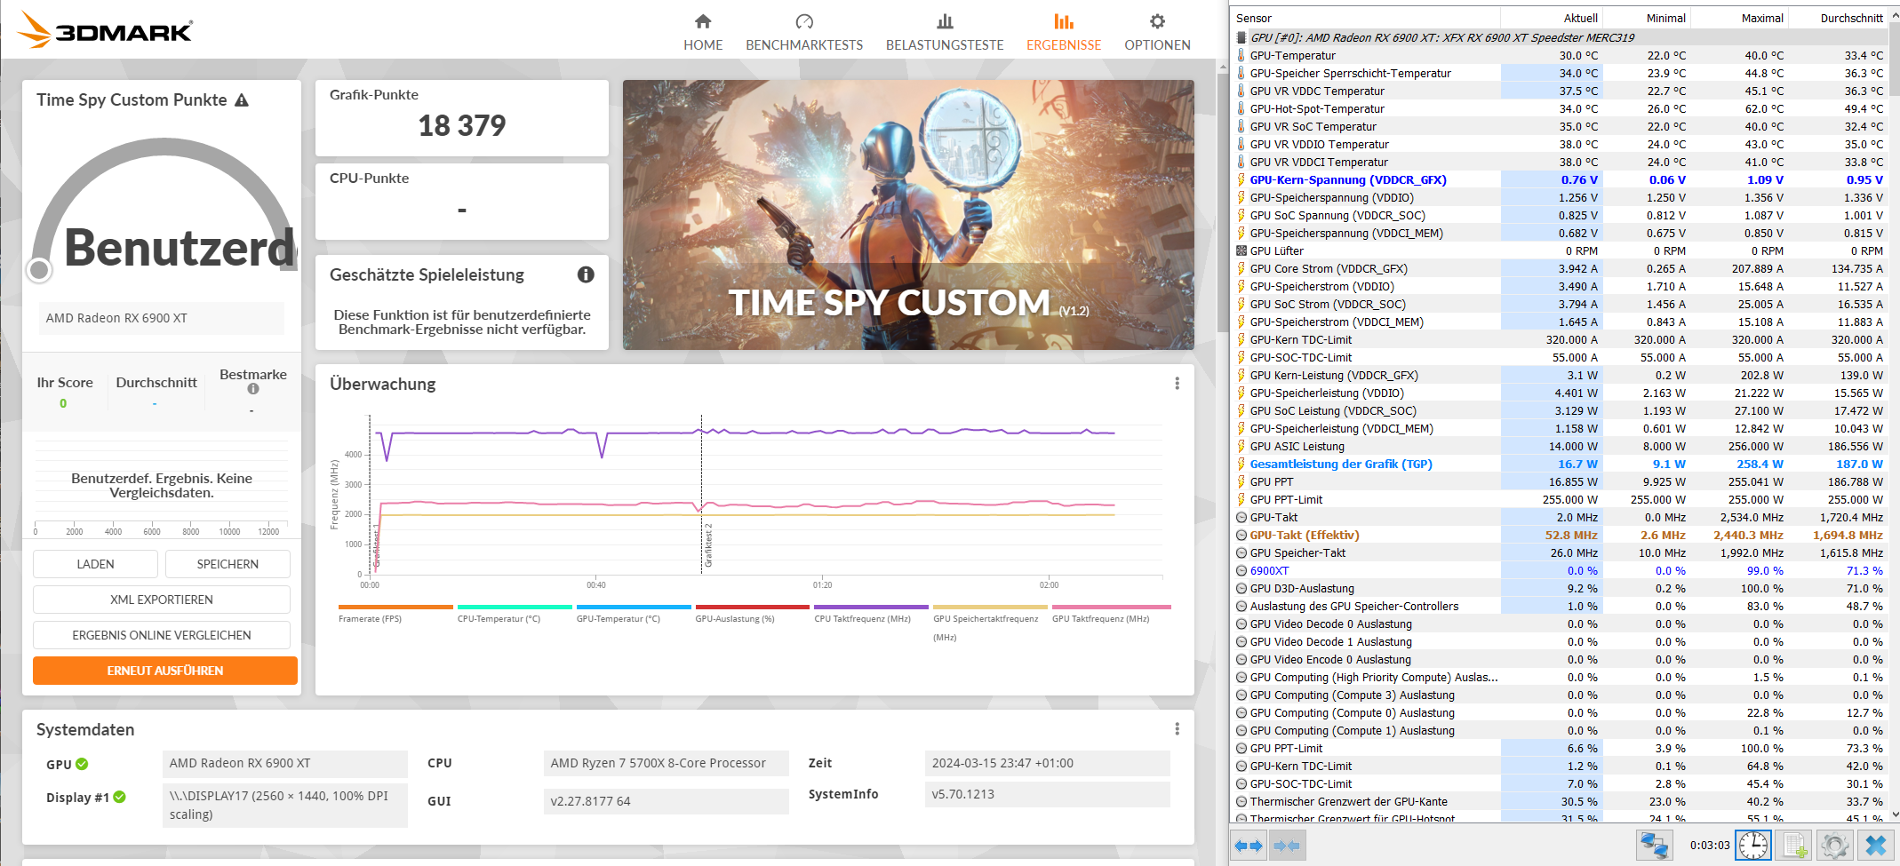Image resolution: width=1900 pixels, height=866 pixels.
Task: Select the GPU-Takt (Effektiv) row
Action: [x=1559, y=535]
